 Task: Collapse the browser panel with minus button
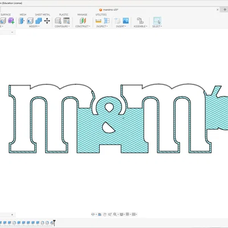coord(12,32)
